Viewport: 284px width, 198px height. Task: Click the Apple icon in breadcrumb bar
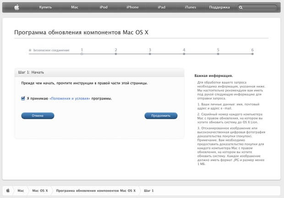coord(8,190)
